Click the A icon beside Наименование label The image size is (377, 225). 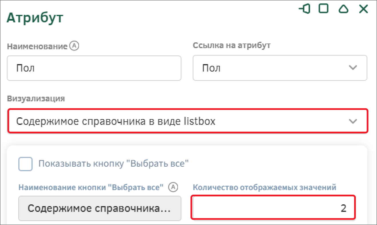tap(74, 46)
